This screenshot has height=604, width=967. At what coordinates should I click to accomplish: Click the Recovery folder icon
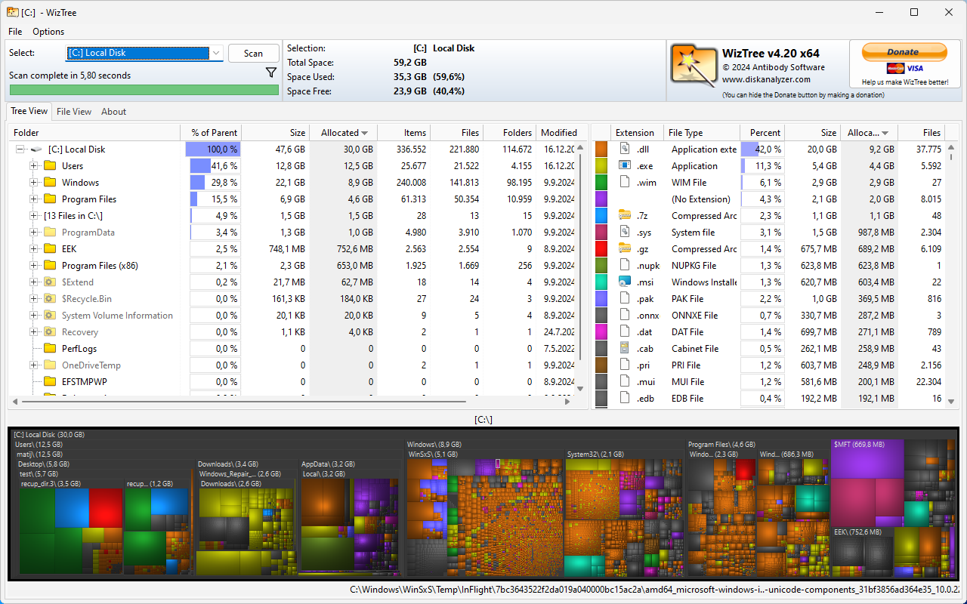pyautogui.click(x=51, y=332)
